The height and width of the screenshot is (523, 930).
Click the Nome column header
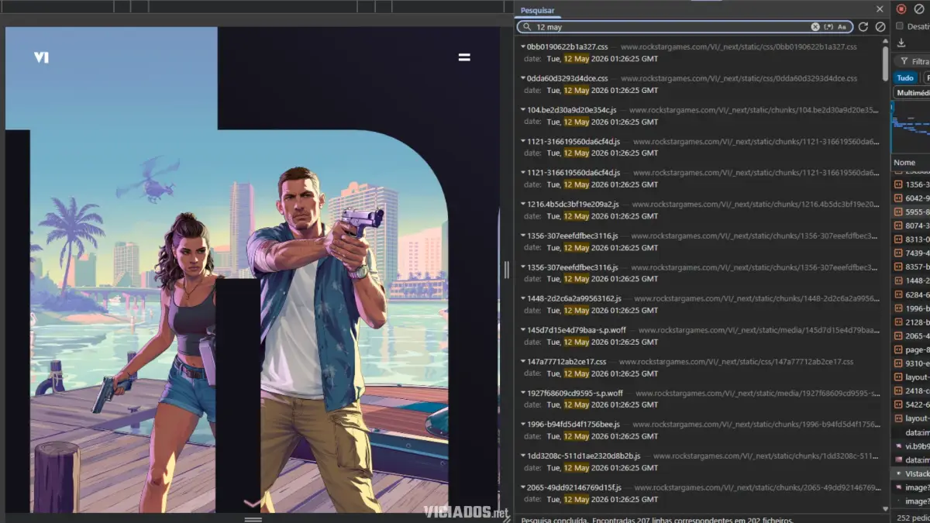coord(904,163)
